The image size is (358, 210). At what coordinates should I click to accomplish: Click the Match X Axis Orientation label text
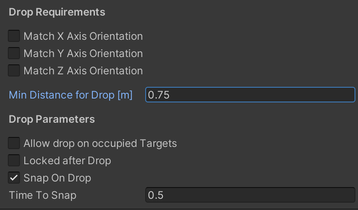(83, 36)
